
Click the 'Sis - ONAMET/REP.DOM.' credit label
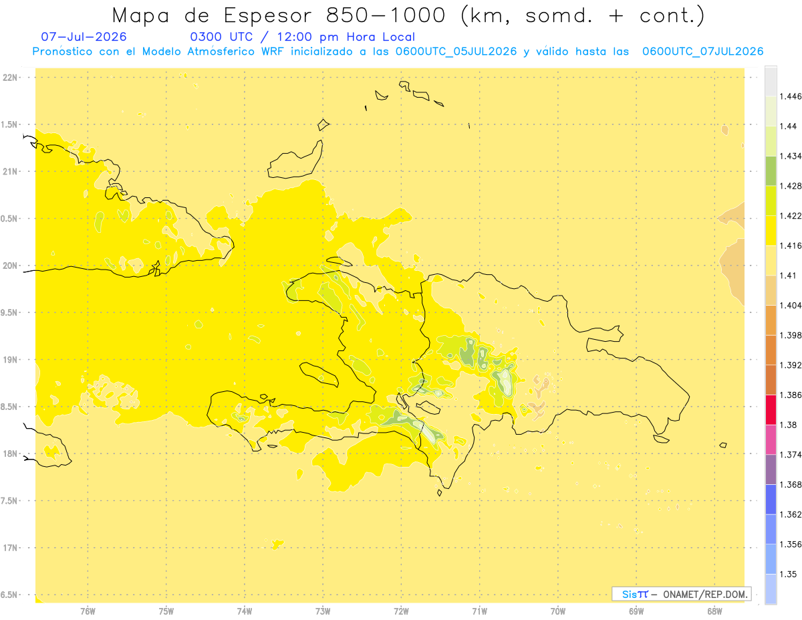point(682,594)
